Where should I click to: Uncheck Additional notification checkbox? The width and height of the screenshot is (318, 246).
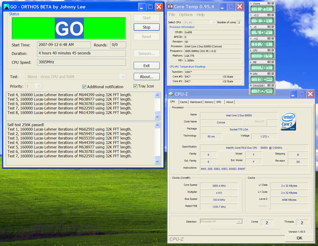[84, 87]
